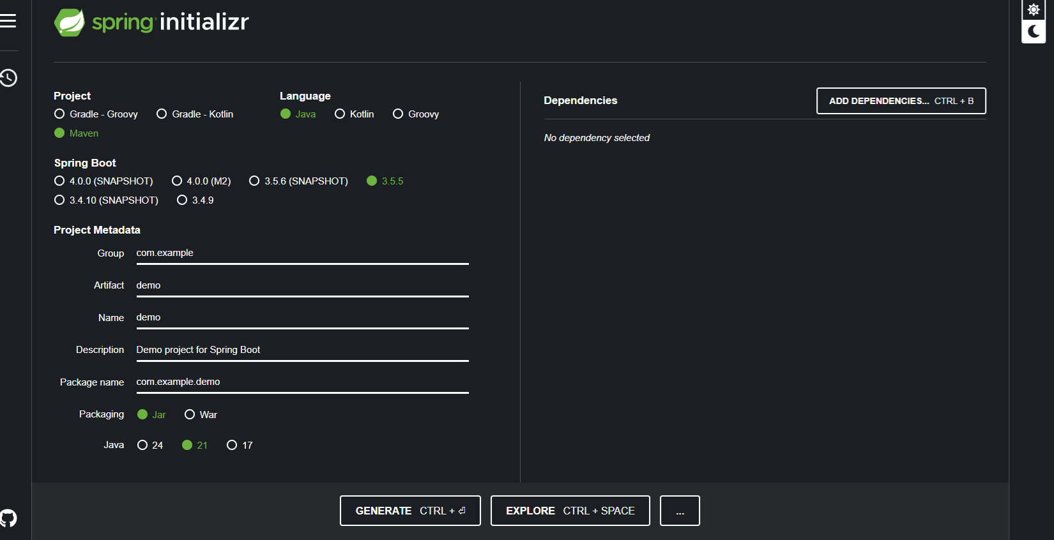Select Spring Boot 3.4.9
Screen dimensions: 1054x540
pos(195,200)
